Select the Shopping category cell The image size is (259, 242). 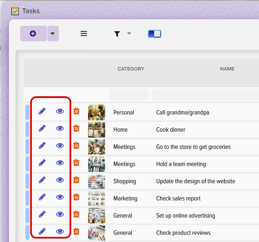(x=125, y=181)
